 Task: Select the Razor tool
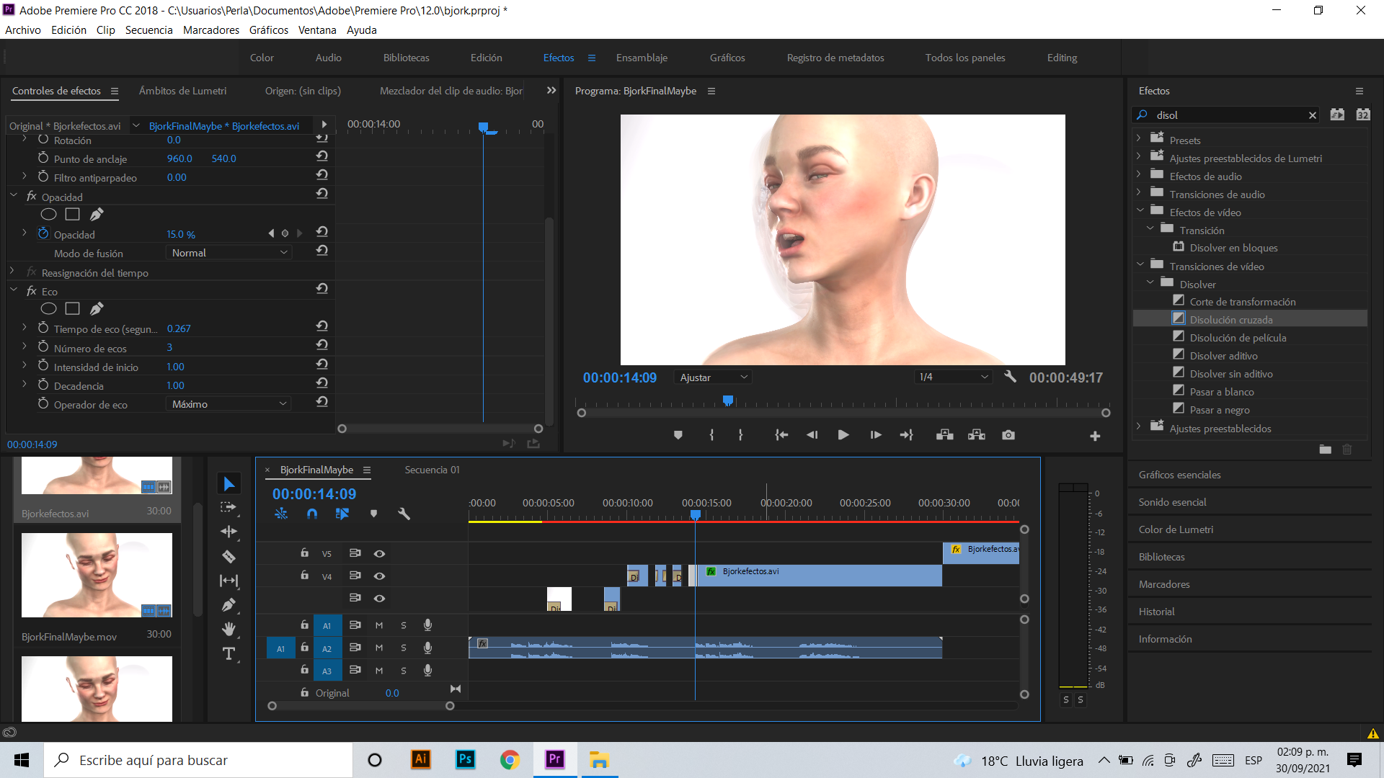point(229,556)
